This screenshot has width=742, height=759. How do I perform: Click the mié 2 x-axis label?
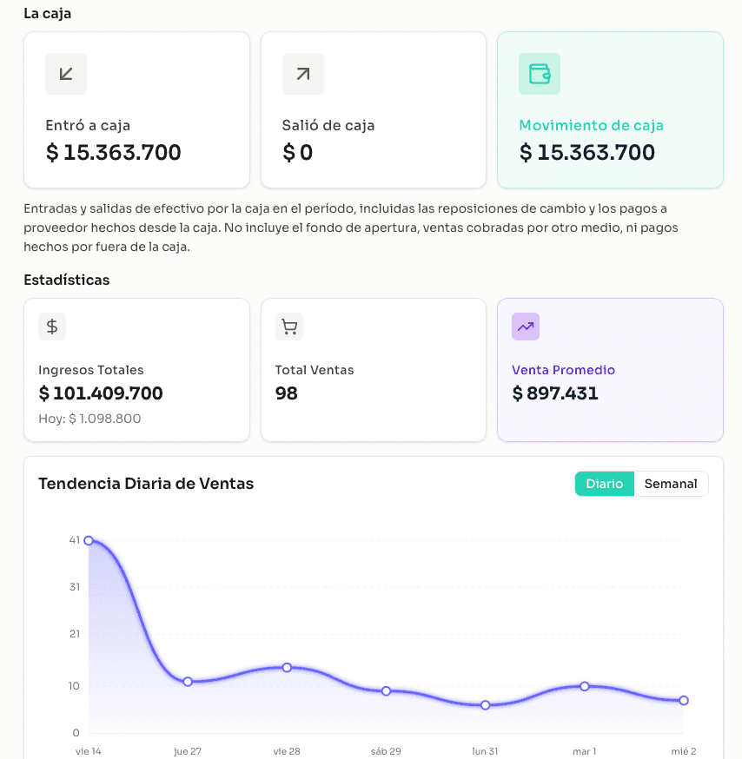tap(684, 751)
